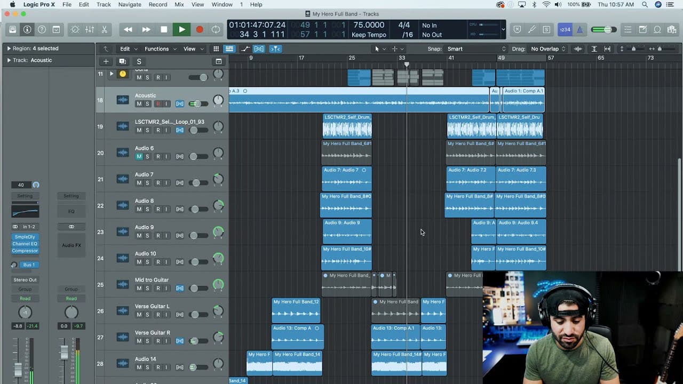The height and width of the screenshot is (384, 683).
Task: Open the Tracks area View menu
Action: click(193, 49)
